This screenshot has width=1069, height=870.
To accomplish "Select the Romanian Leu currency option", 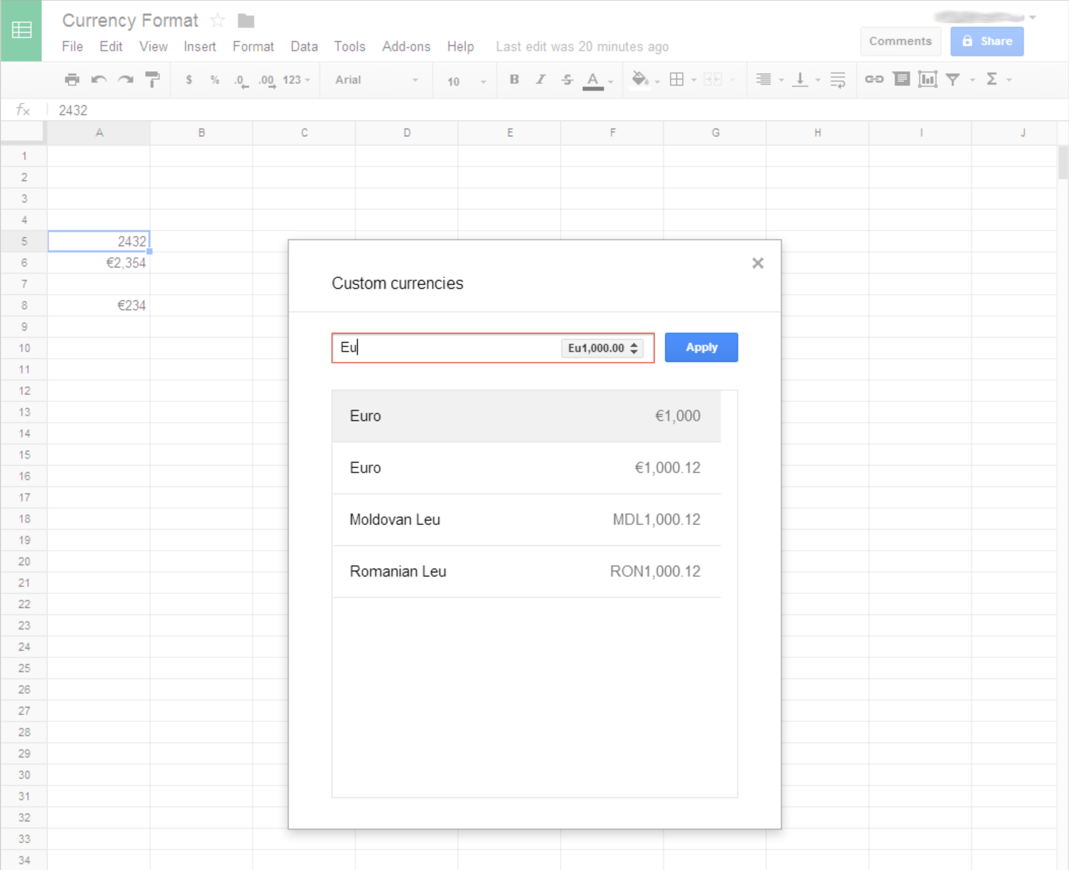I will pos(525,572).
